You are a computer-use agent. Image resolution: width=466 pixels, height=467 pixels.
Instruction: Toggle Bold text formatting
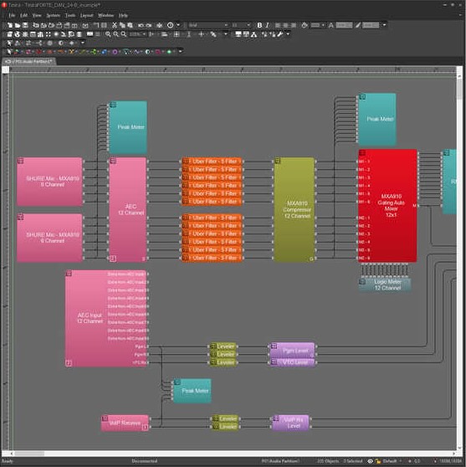(x=259, y=25)
